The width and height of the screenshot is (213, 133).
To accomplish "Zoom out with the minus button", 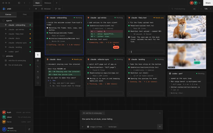I will tap(201, 9).
